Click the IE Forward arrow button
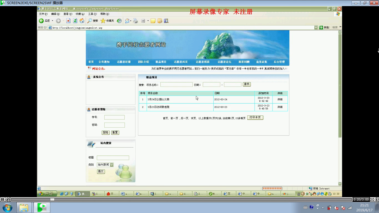 [58, 21]
